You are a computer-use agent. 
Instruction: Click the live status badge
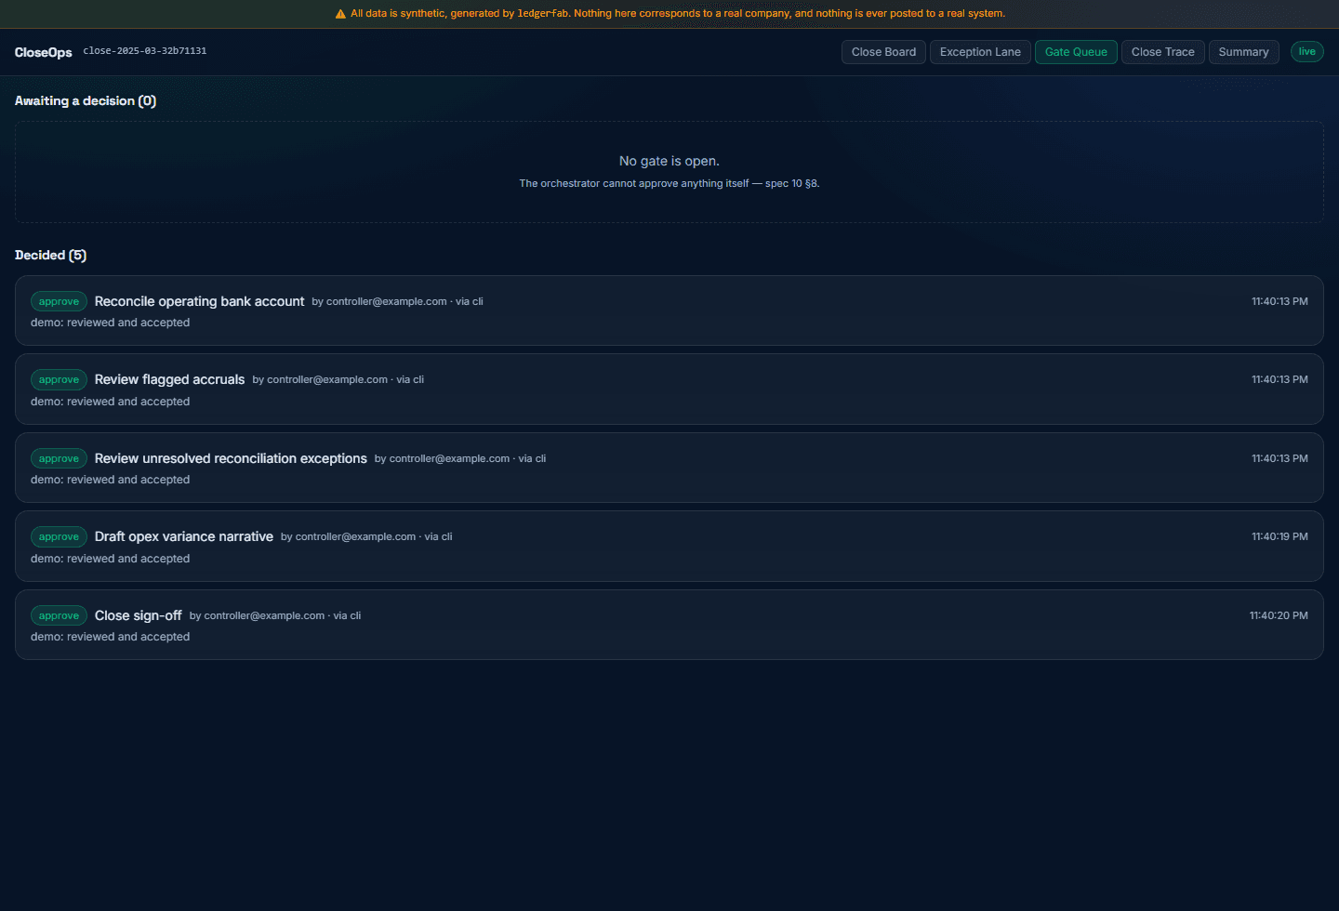[1306, 52]
